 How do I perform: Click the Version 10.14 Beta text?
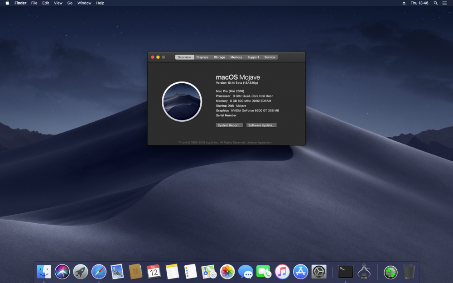point(237,83)
